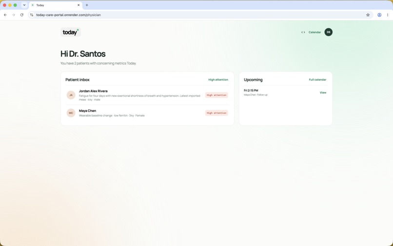Click the Patient inbox heading
Screen dimensions: 393x246
point(78,80)
